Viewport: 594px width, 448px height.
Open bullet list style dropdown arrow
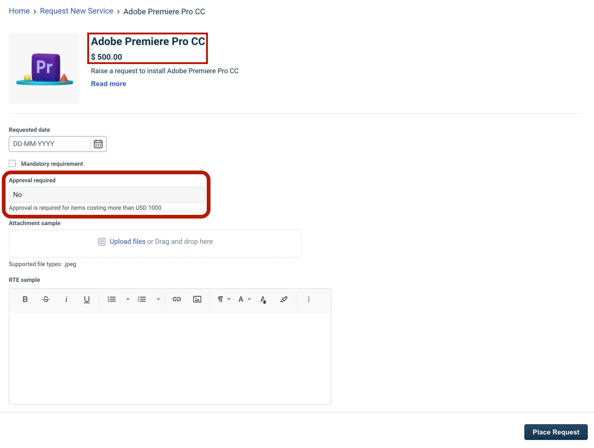158,299
